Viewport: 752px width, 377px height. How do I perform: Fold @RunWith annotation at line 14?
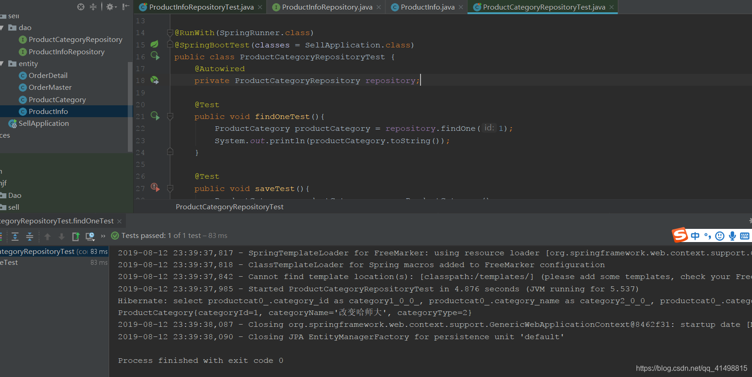click(170, 33)
